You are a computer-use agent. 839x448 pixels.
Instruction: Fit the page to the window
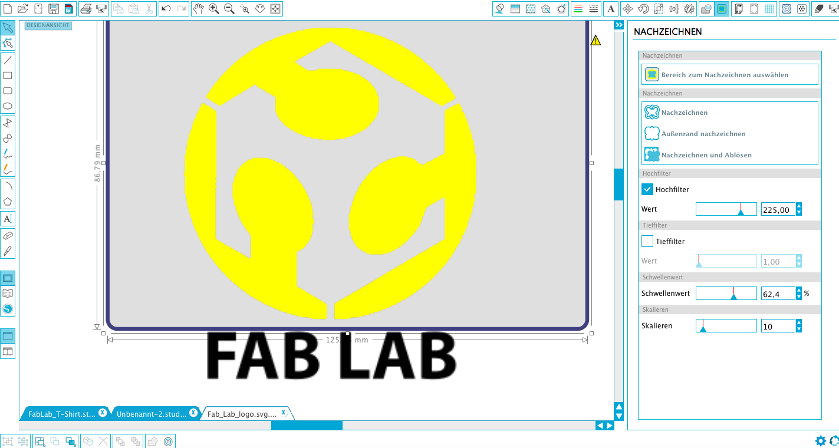pos(275,8)
